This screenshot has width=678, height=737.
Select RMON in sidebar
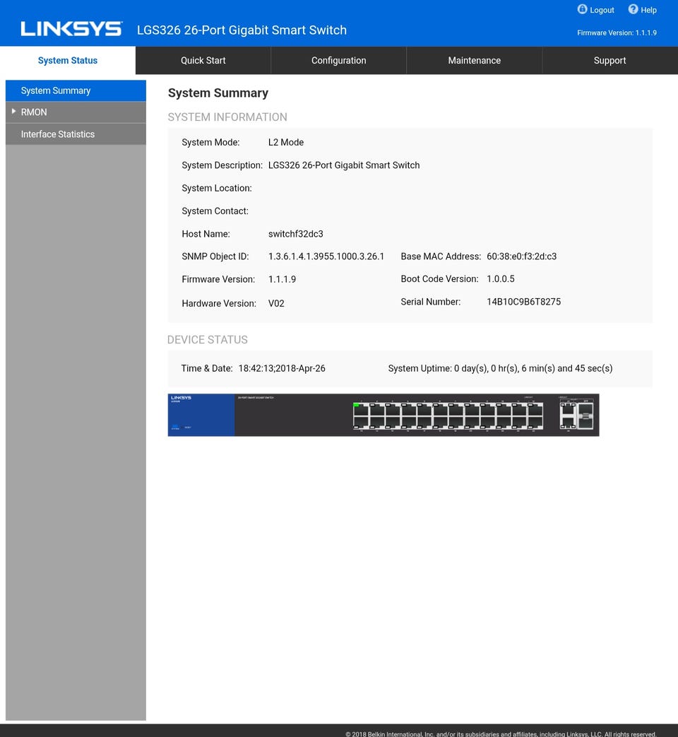[x=76, y=112]
